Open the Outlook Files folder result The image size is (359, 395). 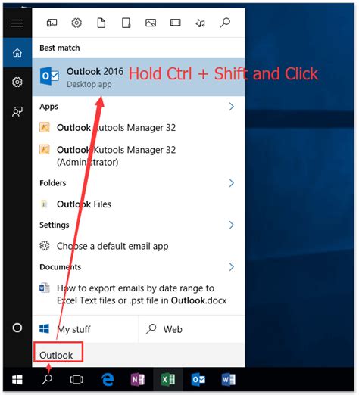pos(139,204)
